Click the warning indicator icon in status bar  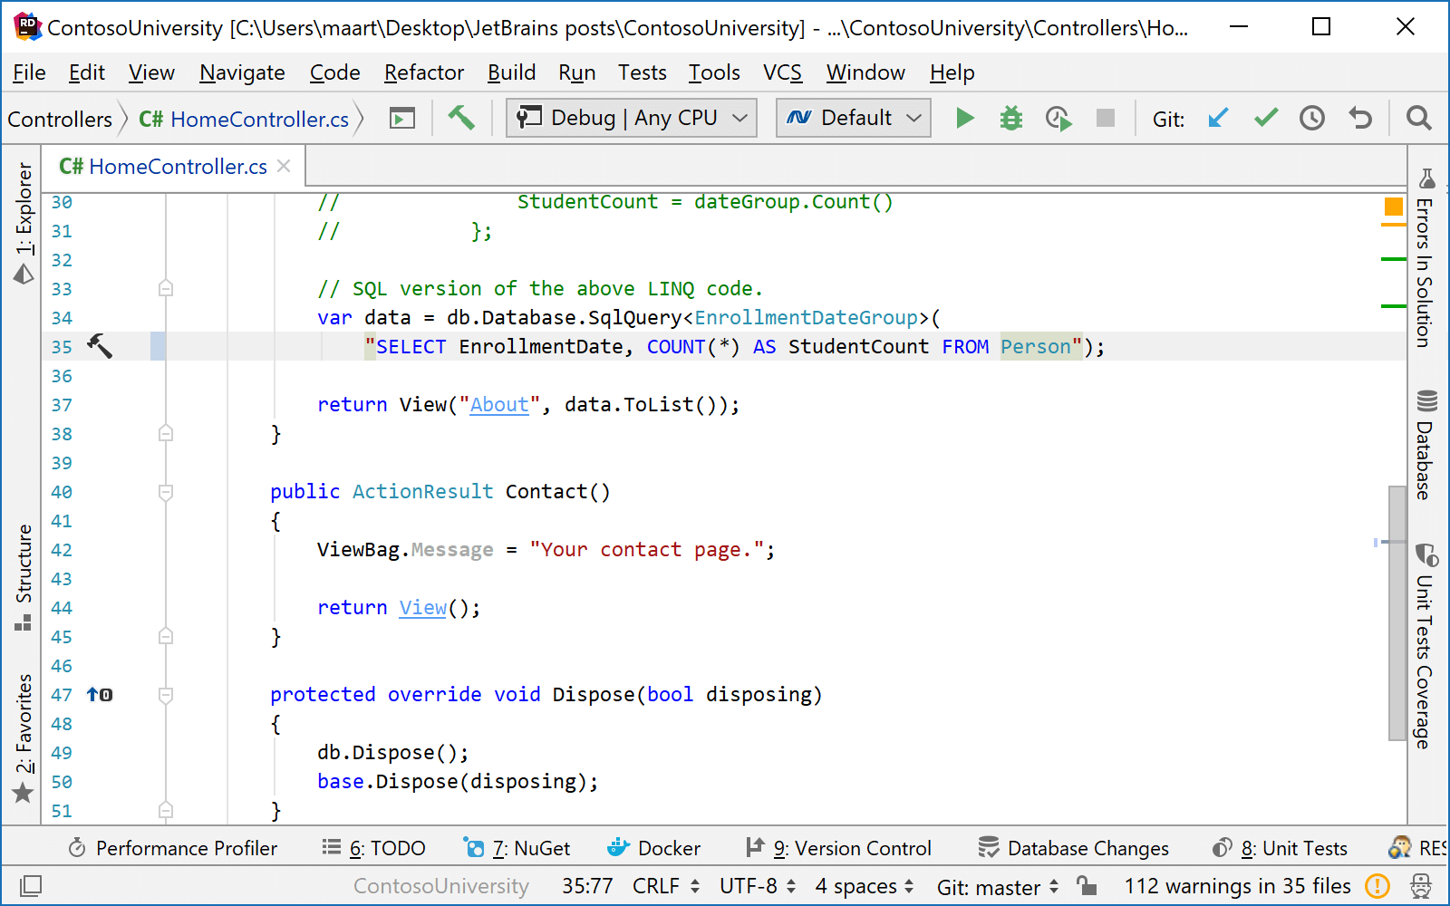1377,885
